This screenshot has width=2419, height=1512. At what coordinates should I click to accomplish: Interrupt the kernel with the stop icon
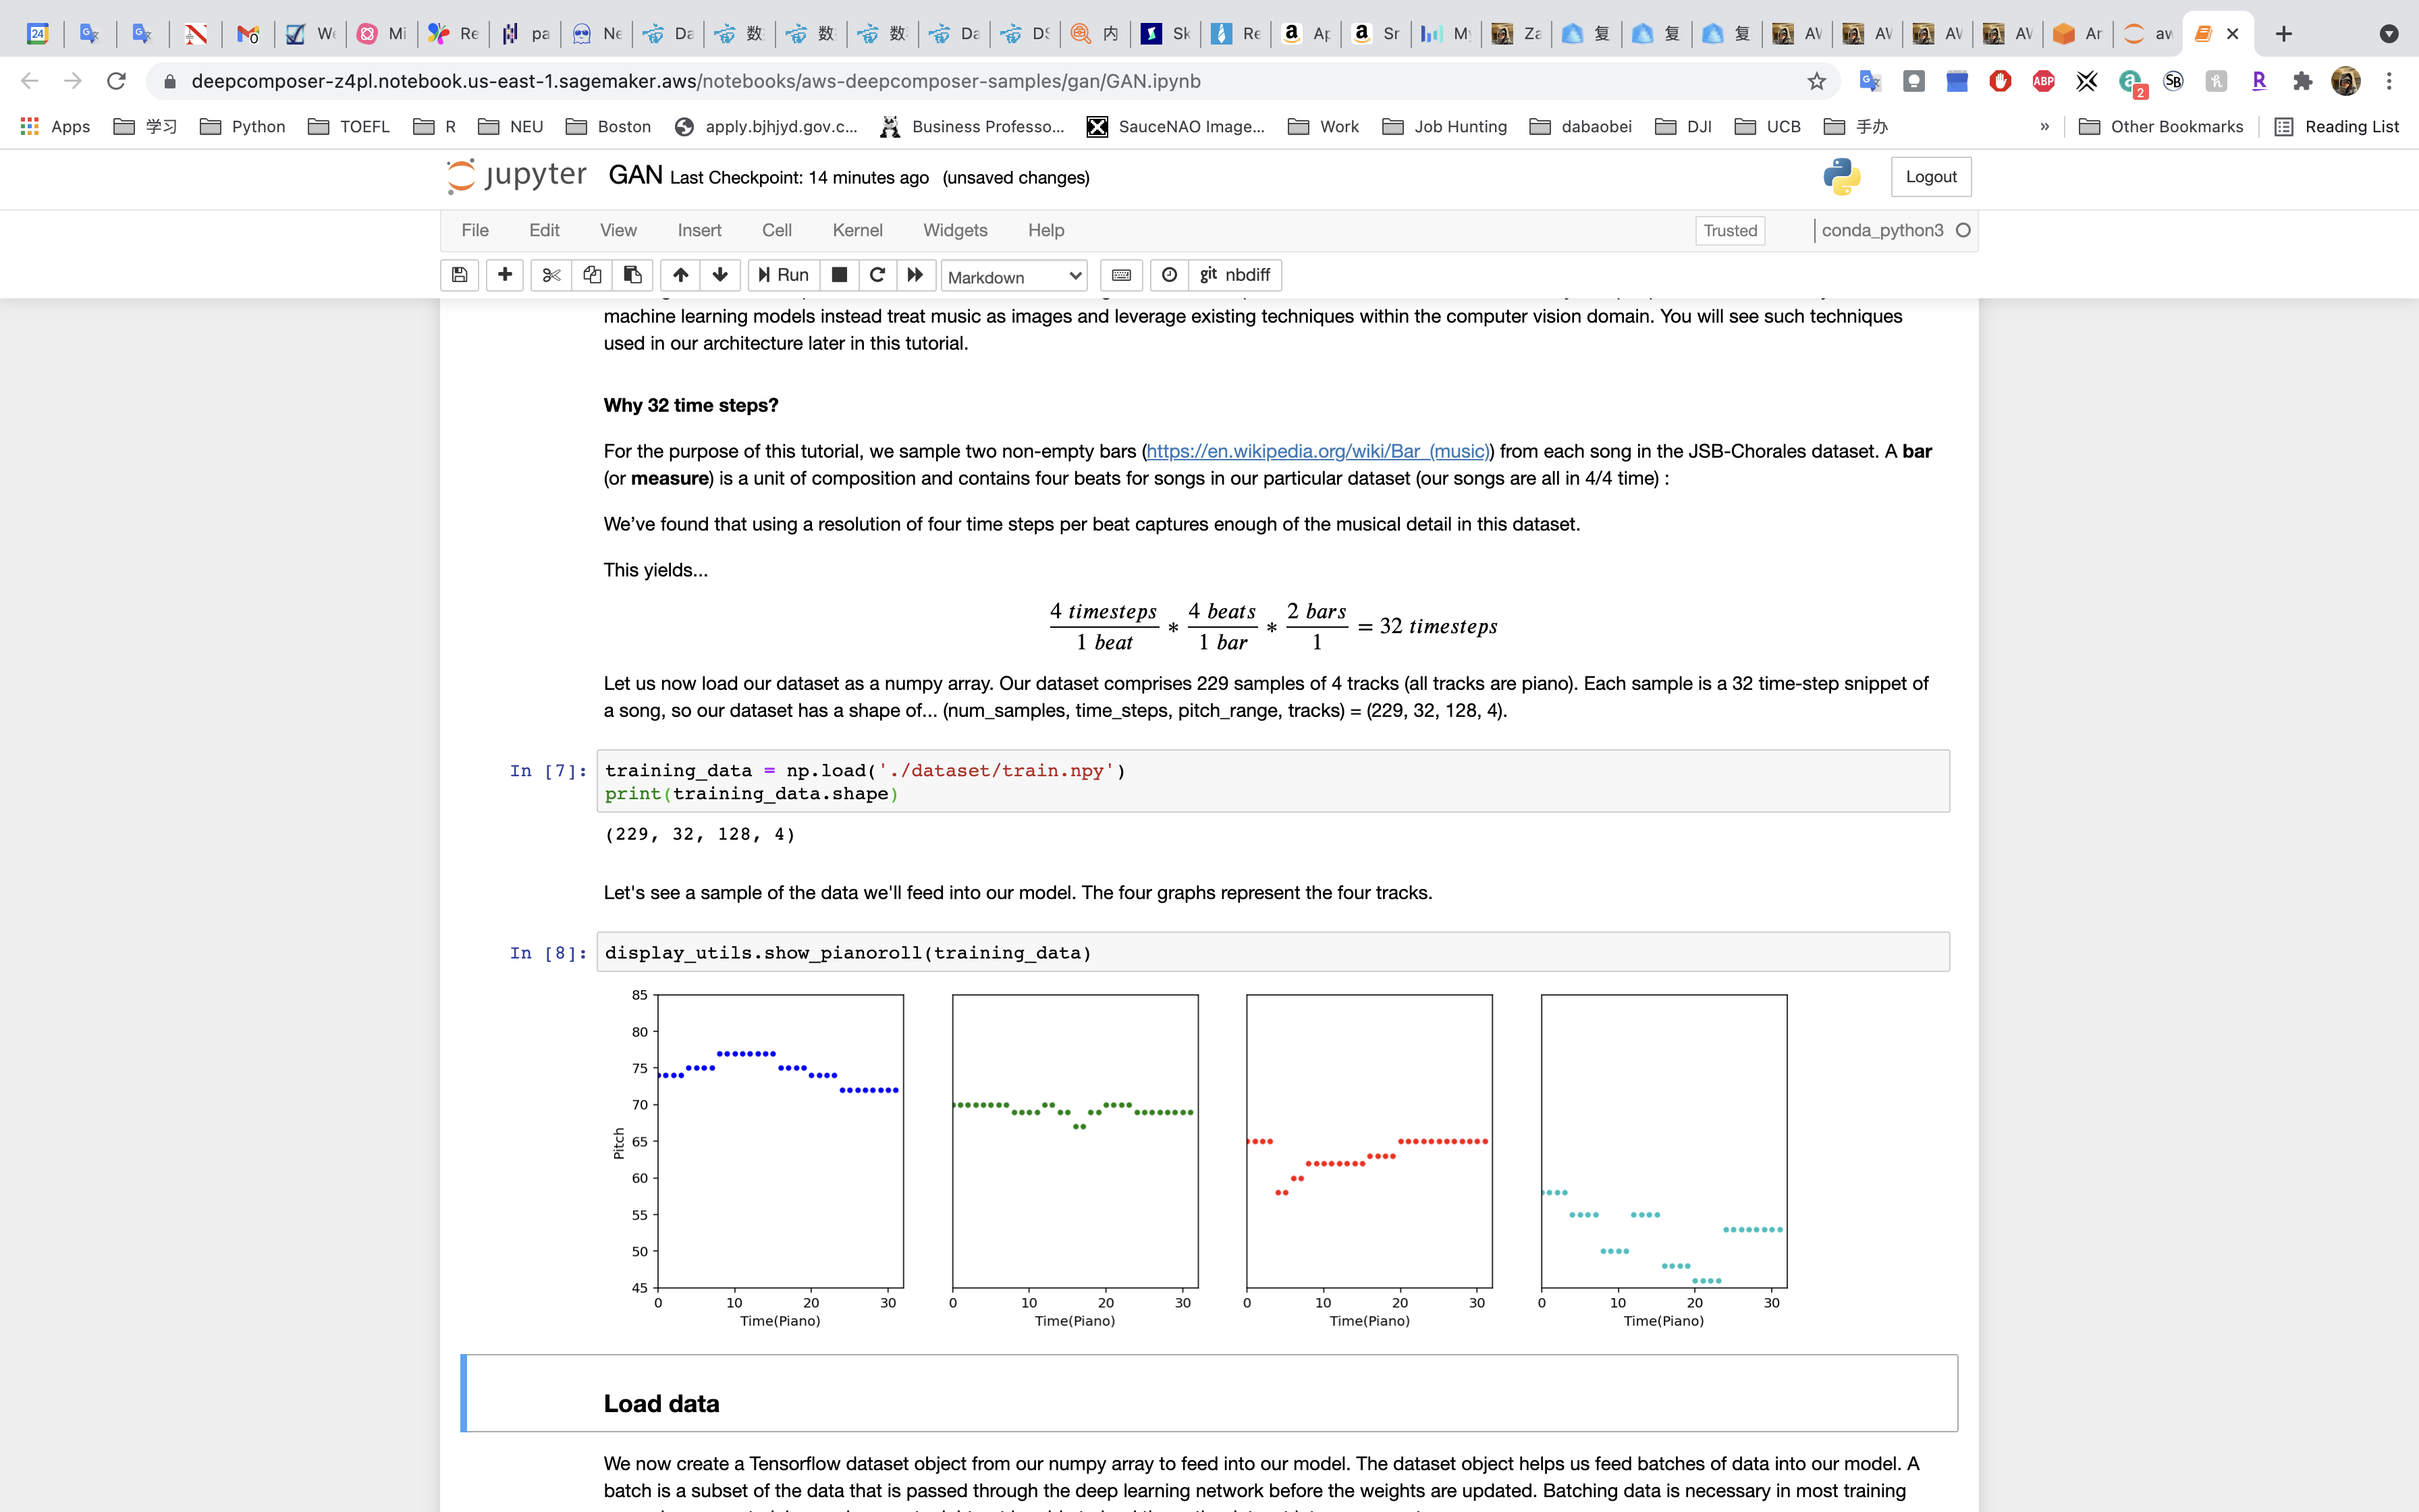(840, 275)
